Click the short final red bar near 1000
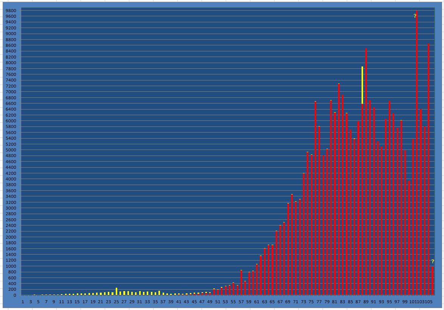This screenshot has width=444, height=310. coord(432,281)
